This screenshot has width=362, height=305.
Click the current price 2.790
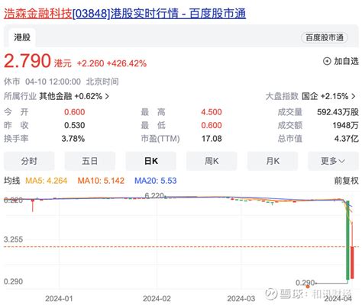(27, 61)
